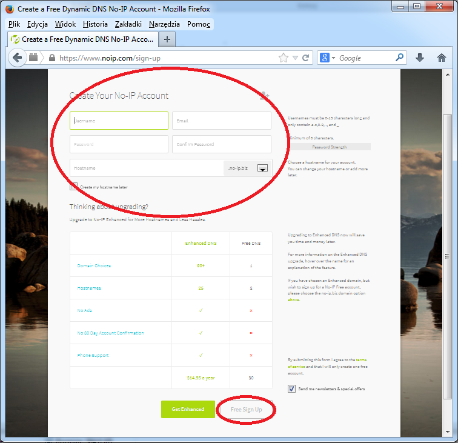Click the Free Sign Up button

246,410
